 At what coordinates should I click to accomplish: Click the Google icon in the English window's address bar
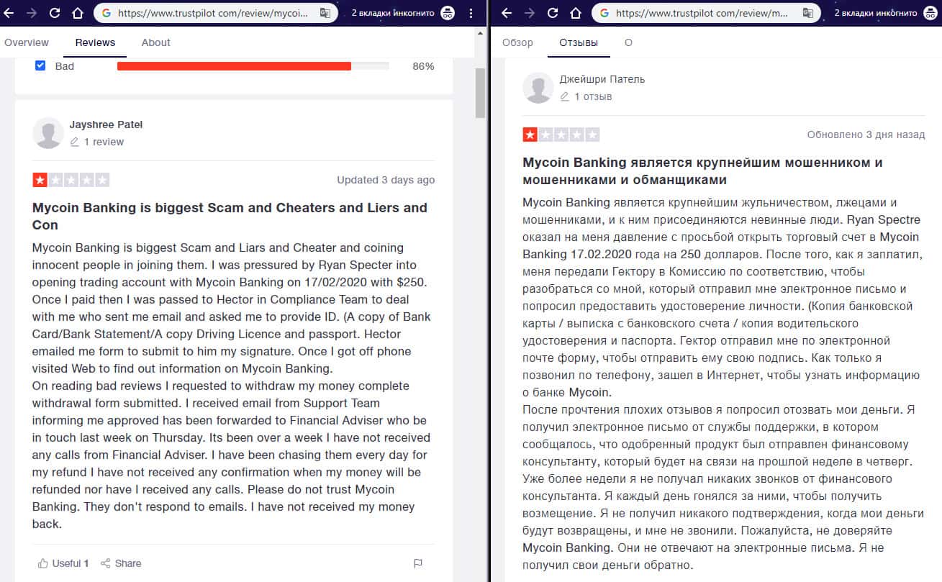pyautogui.click(x=107, y=13)
